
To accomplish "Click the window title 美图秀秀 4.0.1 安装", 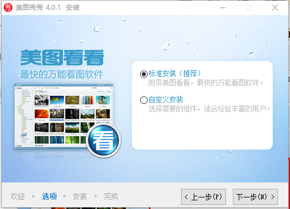I will pyautogui.click(x=48, y=8).
